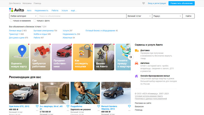Image resolution: width=204 pixels, height=115 pixels.
Task: Open 'Для дома и дачи' category link
Action: pos(17,38)
